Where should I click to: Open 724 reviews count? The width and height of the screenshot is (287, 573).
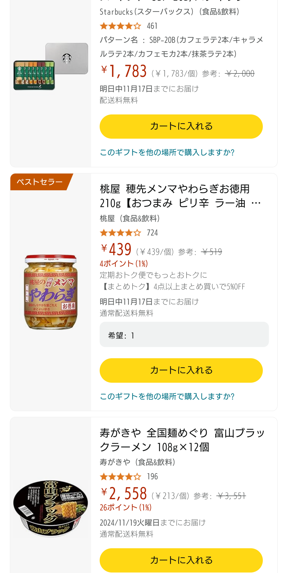pos(152,233)
